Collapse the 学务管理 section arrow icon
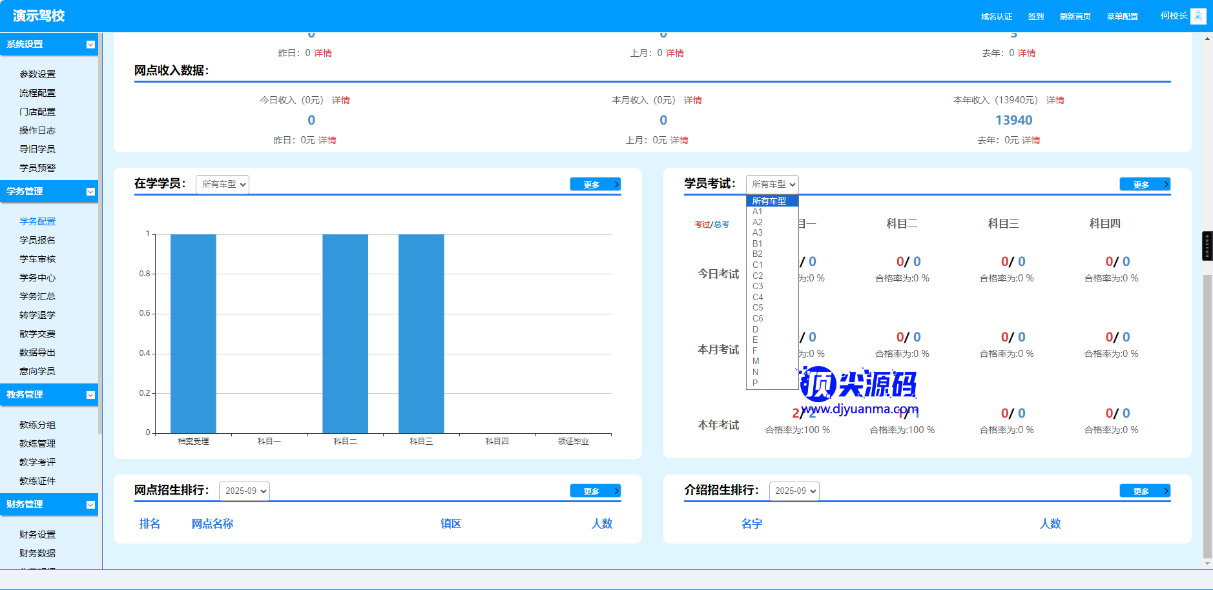This screenshot has width=1213, height=590. [90, 192]
